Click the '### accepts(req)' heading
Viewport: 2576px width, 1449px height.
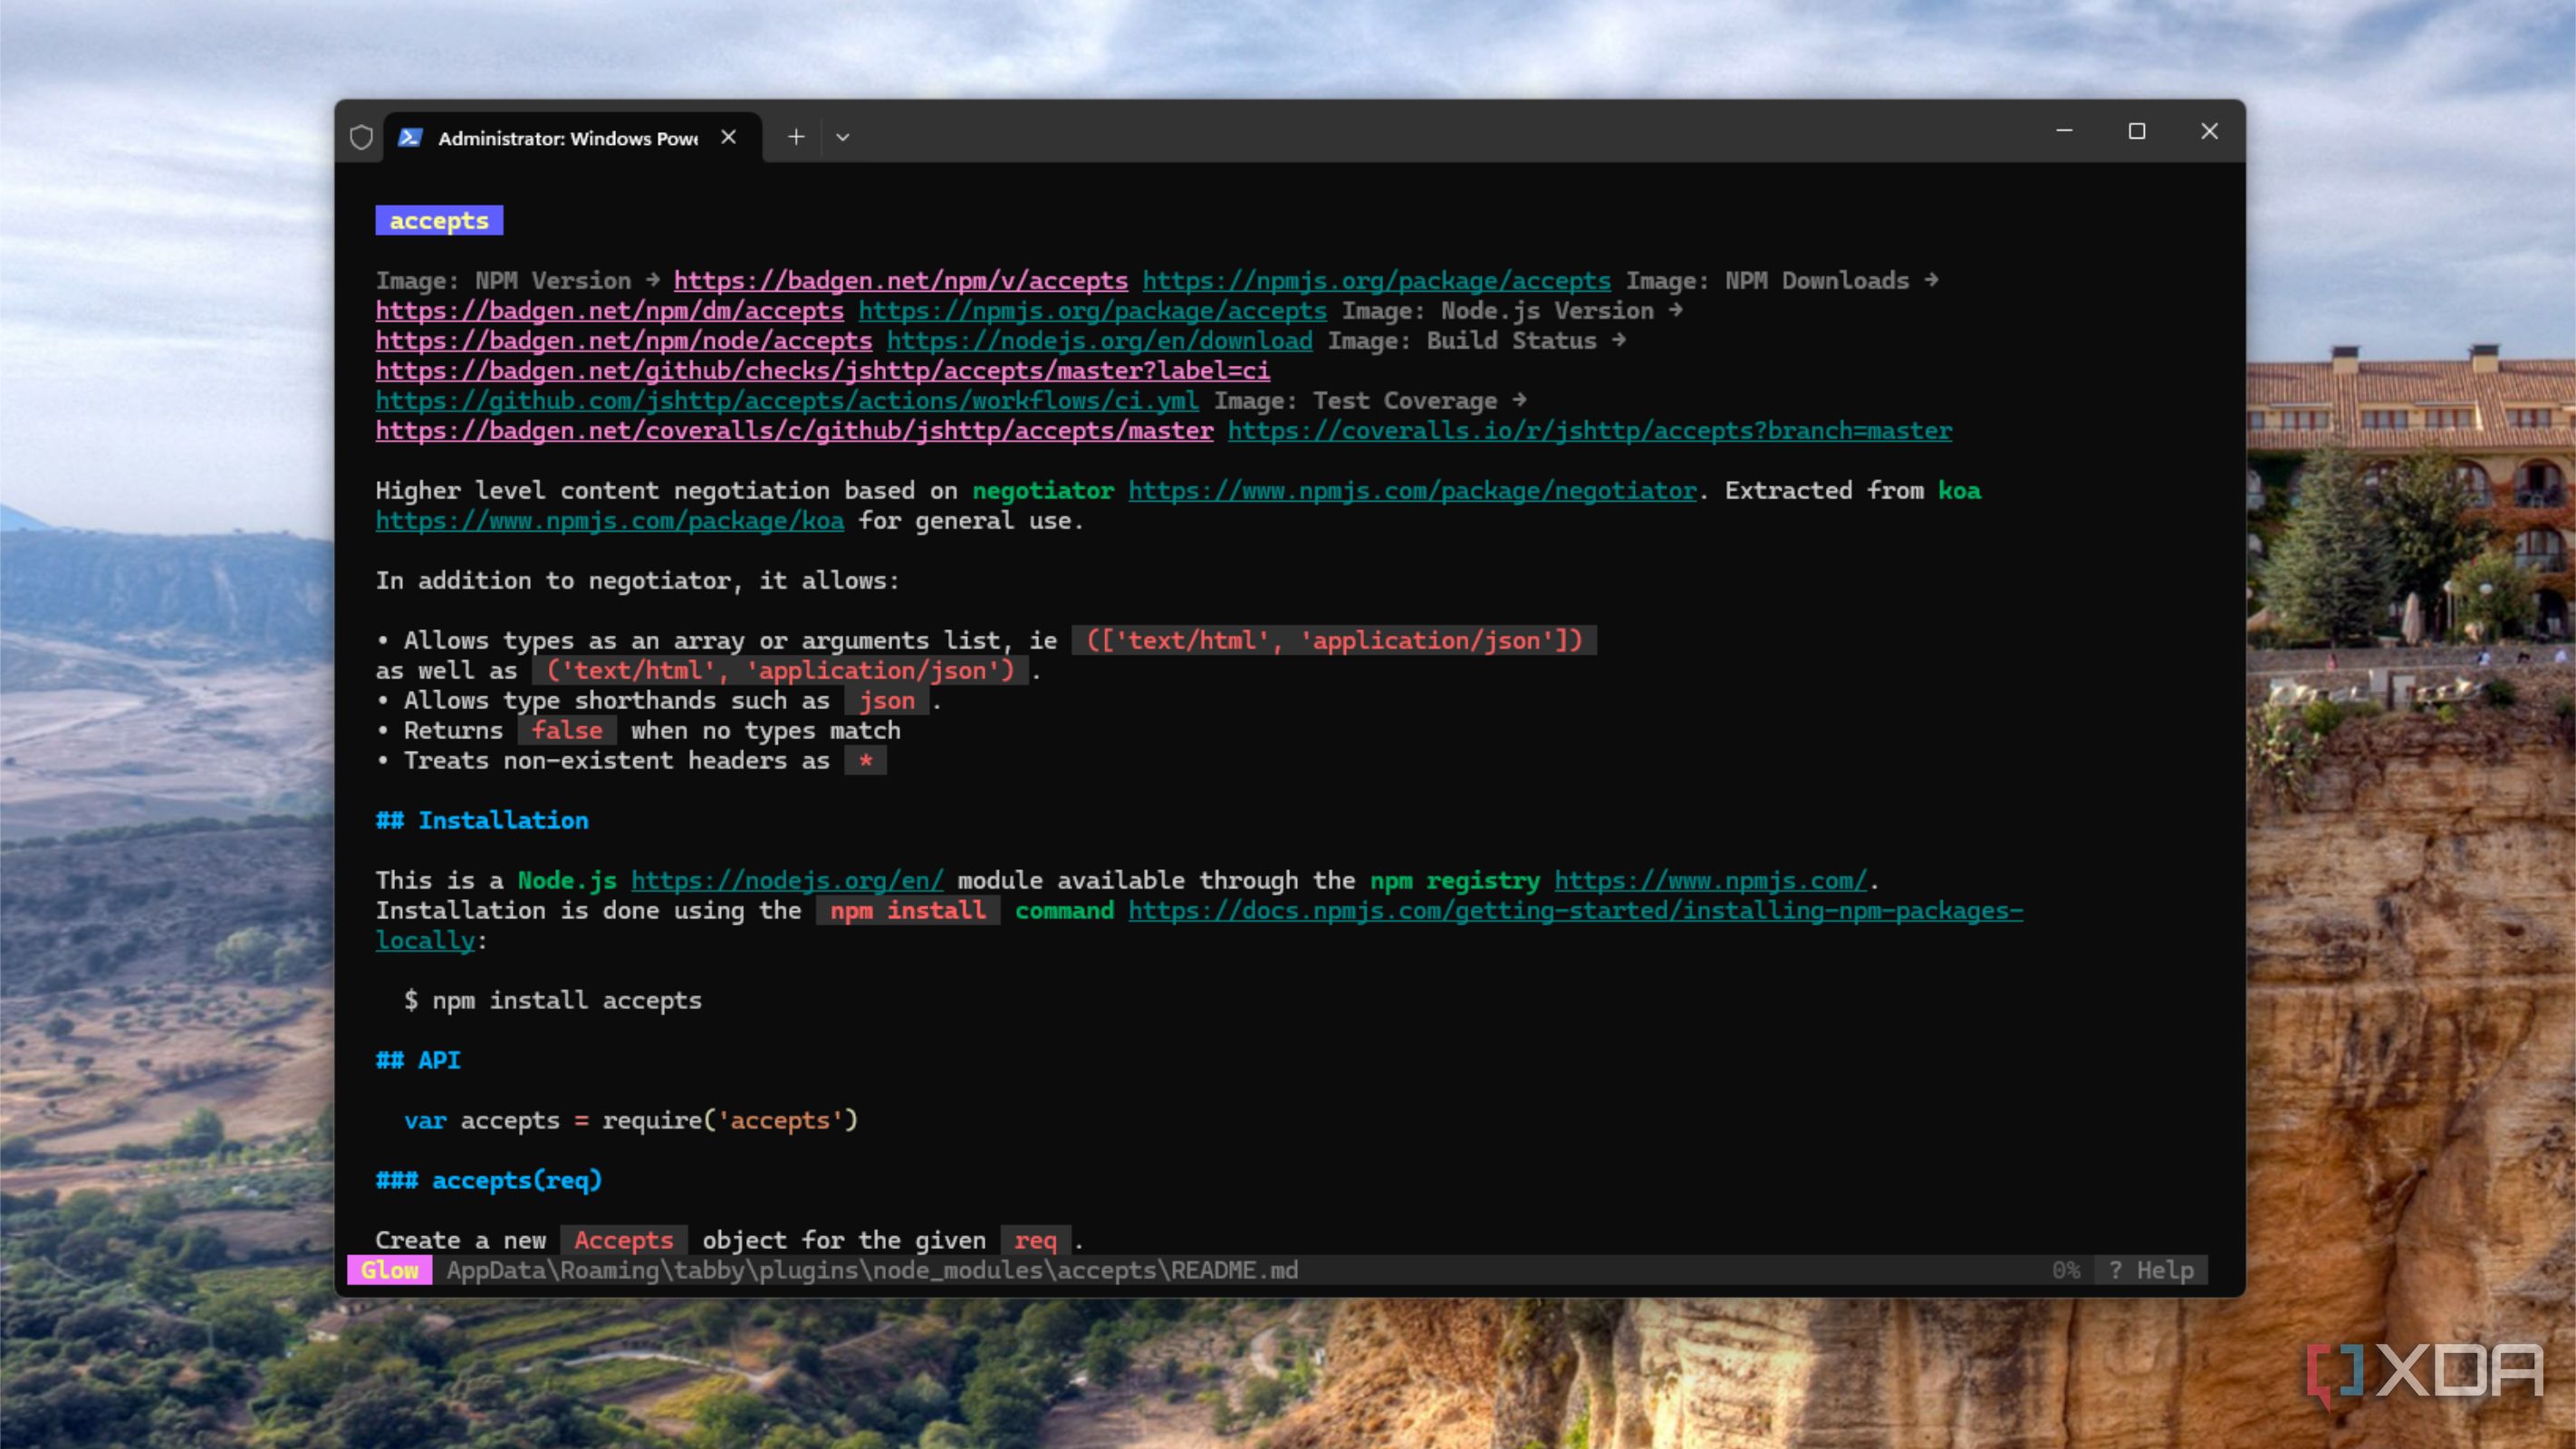tap(489, 1181)
